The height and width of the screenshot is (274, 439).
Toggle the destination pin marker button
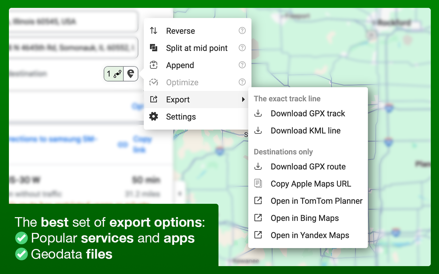[x=131, y=74]
